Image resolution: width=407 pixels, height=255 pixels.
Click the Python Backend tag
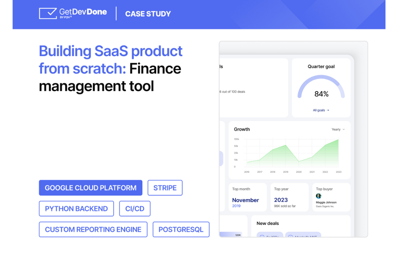click(x=76, y=208)
